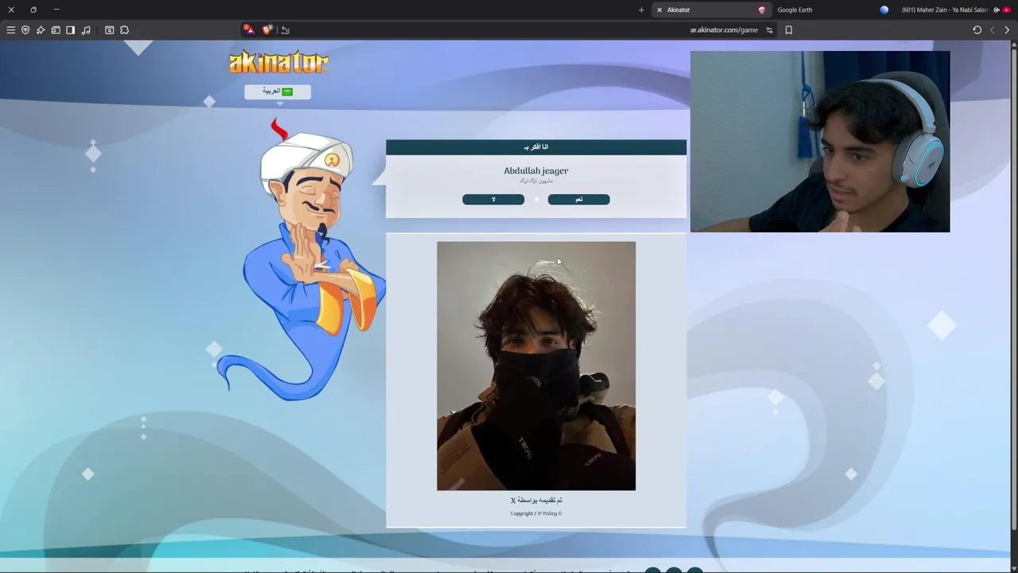Screen dimensions: 1018x573
Task: Close the Akinator tab with its X
Action: [659, 10]
